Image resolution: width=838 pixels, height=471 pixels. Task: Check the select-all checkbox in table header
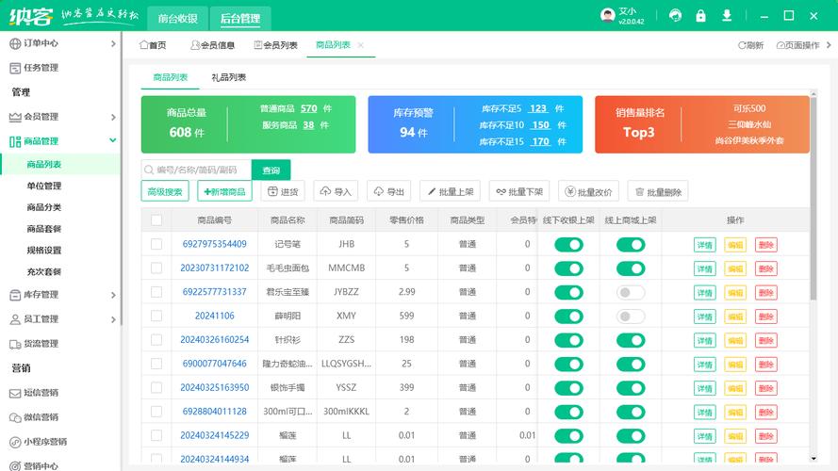(x=156, y=220)
